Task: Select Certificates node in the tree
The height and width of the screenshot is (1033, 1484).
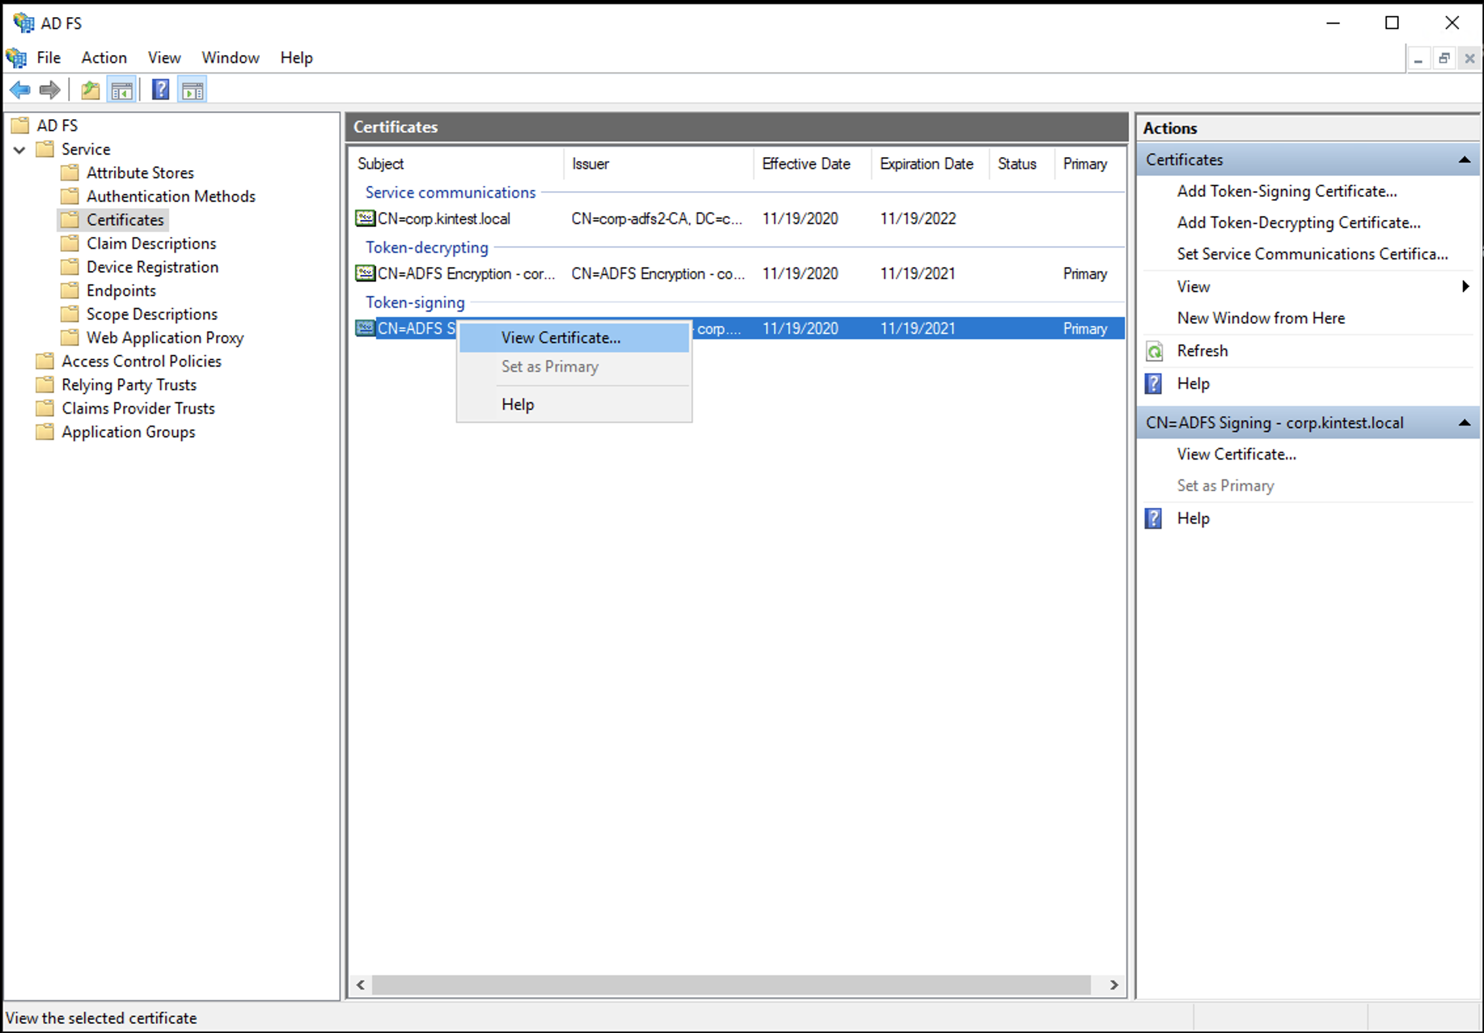Action: click(x=124, y=220)
